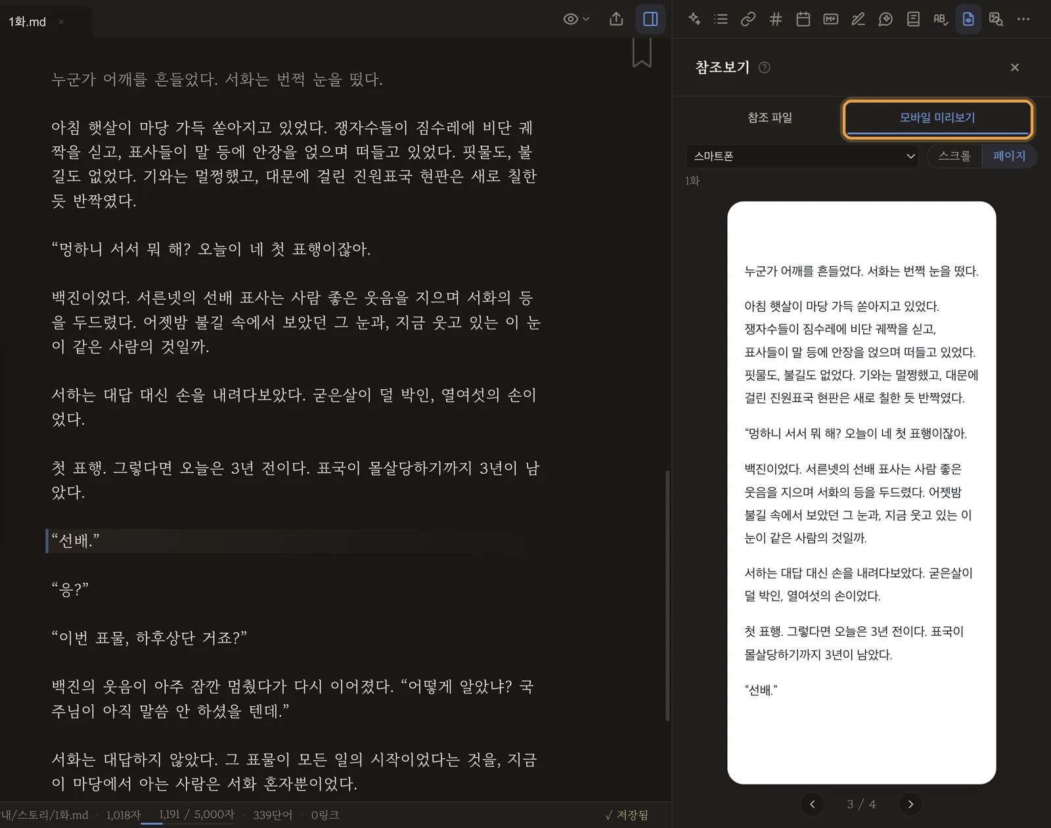Click the 참조보기 panel title
1051x828 pixels.
(x=722, y=67)
